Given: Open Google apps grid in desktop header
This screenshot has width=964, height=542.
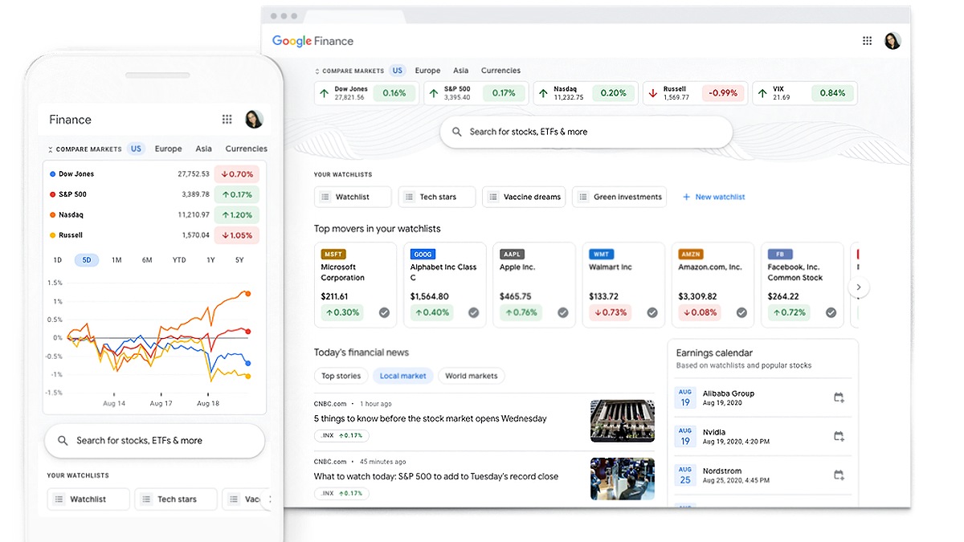Looking at the screenshot, I should [x=867, y=41].
